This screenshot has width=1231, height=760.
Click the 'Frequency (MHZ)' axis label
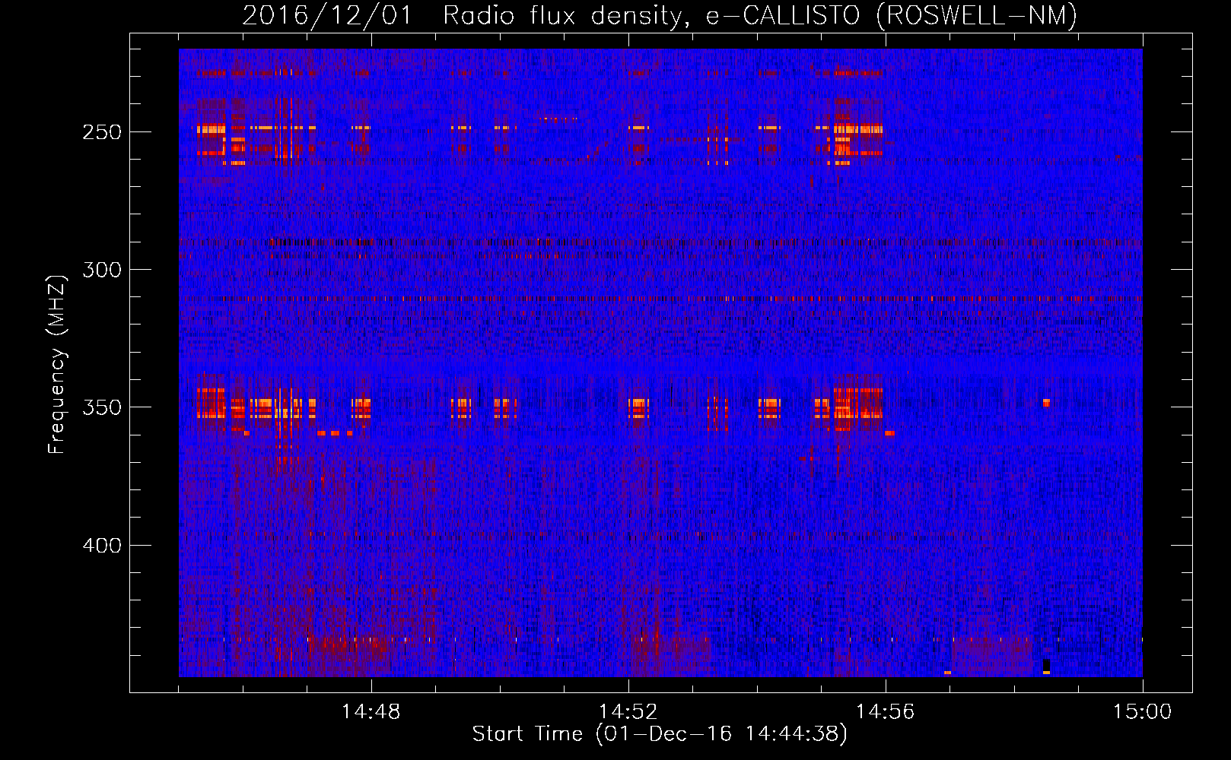click(x=57, y=364)
